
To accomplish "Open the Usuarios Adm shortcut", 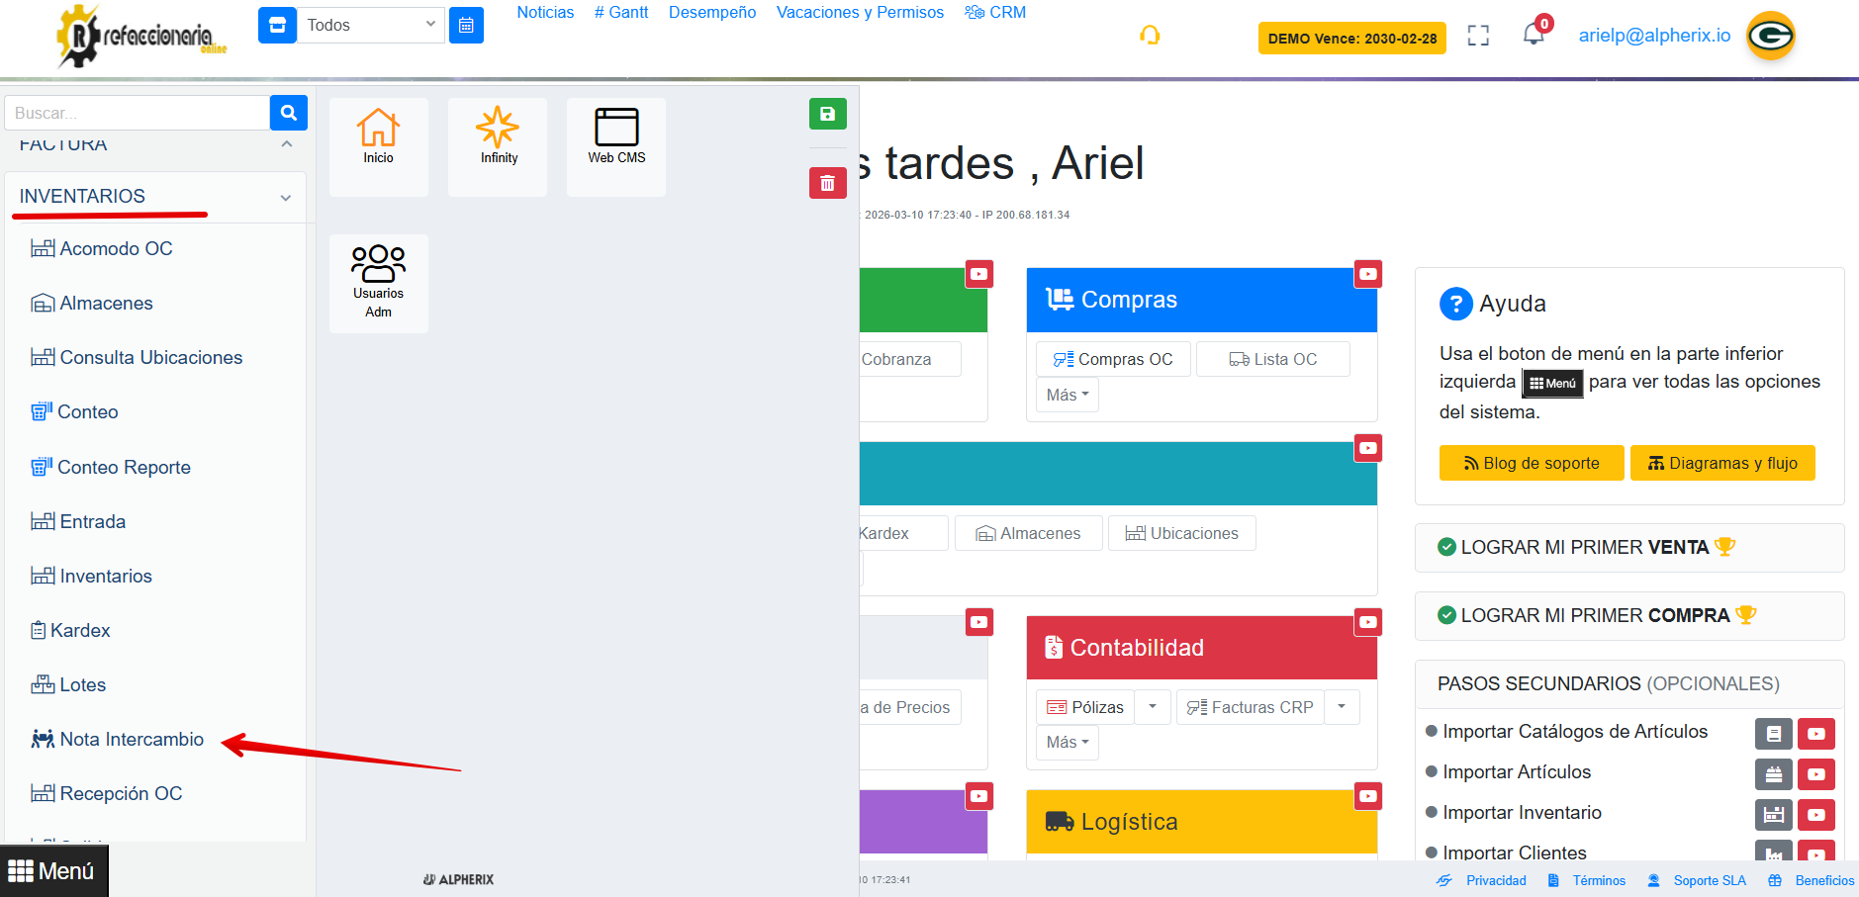I will tap(378, 282).
